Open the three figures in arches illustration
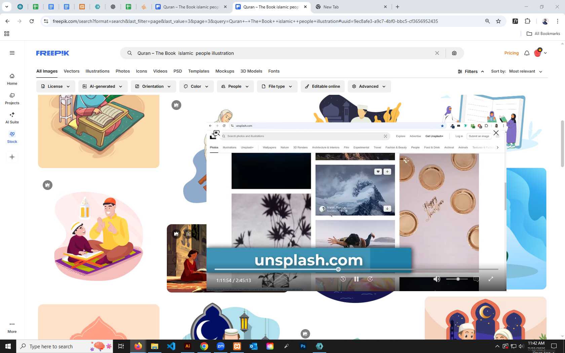This screenshot has width=565, height=353. (485, 318)
